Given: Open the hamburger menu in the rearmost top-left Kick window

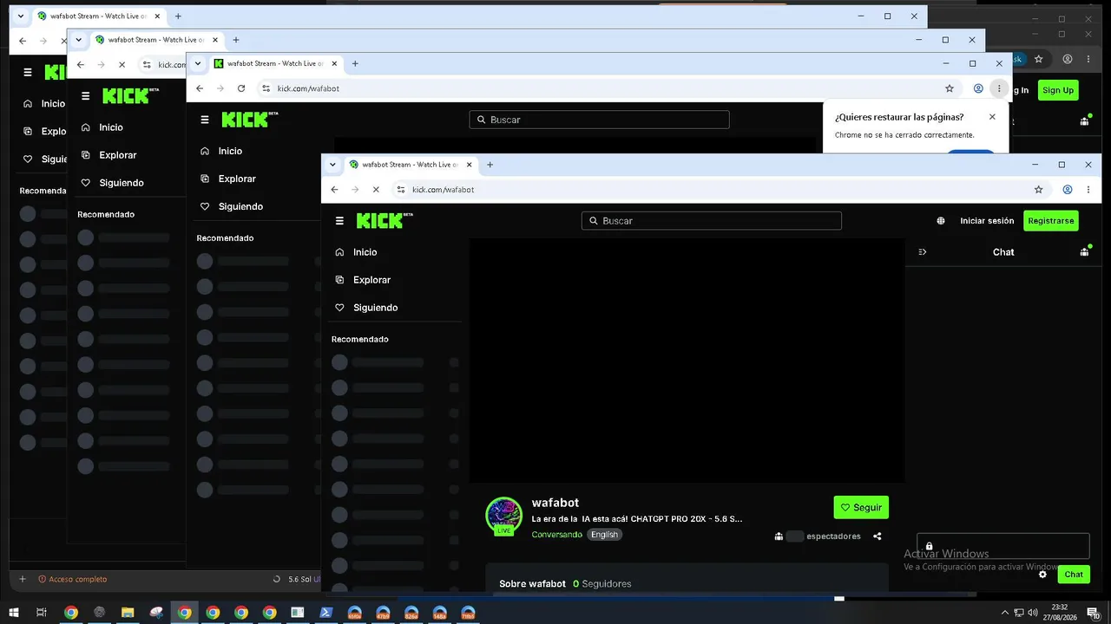Looking at the screenshot, I should 28,73.
